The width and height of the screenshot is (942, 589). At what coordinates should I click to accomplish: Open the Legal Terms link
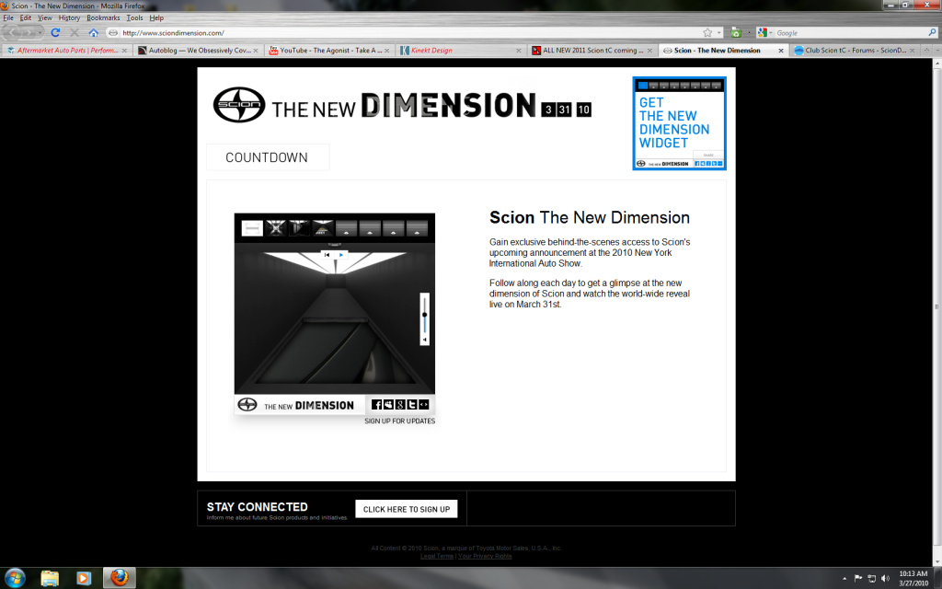pos(437,556)
